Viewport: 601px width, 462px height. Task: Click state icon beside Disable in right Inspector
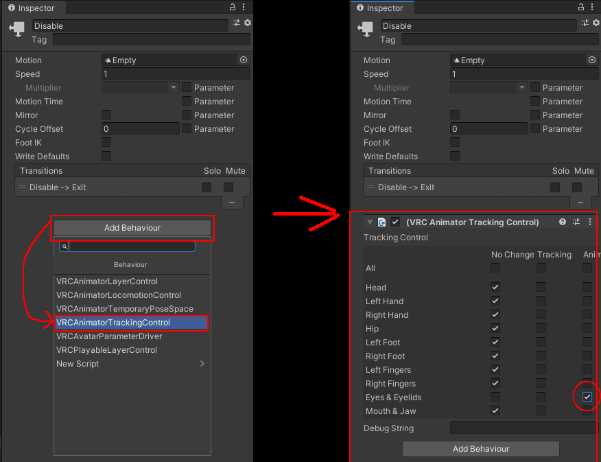(365, 30)
